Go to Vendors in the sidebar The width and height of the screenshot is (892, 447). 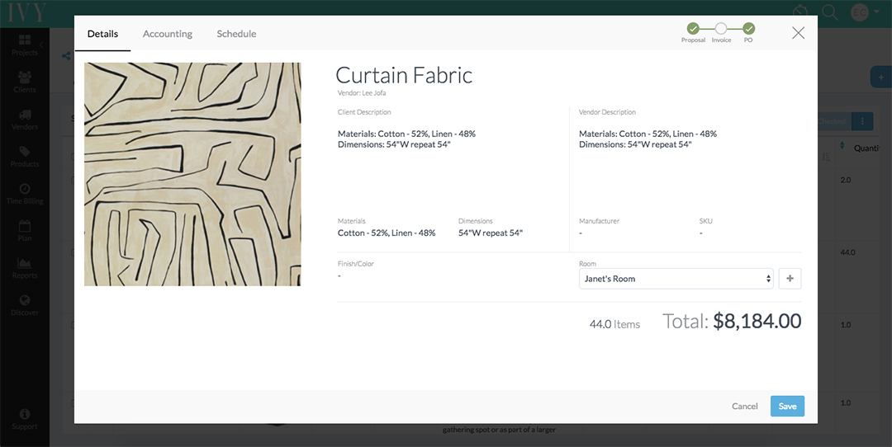[x=25, y=120]
